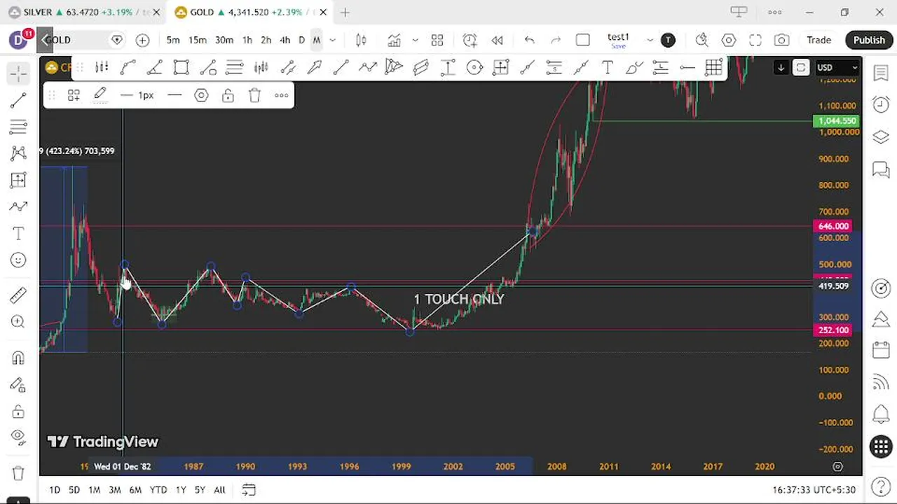Open the Fibonacci and Gann tools group

click(x=18, y=127)
